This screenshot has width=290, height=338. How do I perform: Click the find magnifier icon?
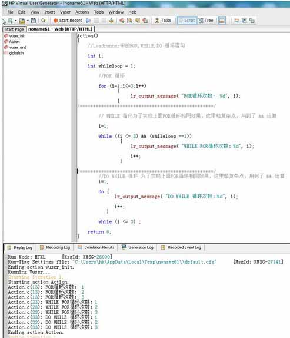point(44,21)
